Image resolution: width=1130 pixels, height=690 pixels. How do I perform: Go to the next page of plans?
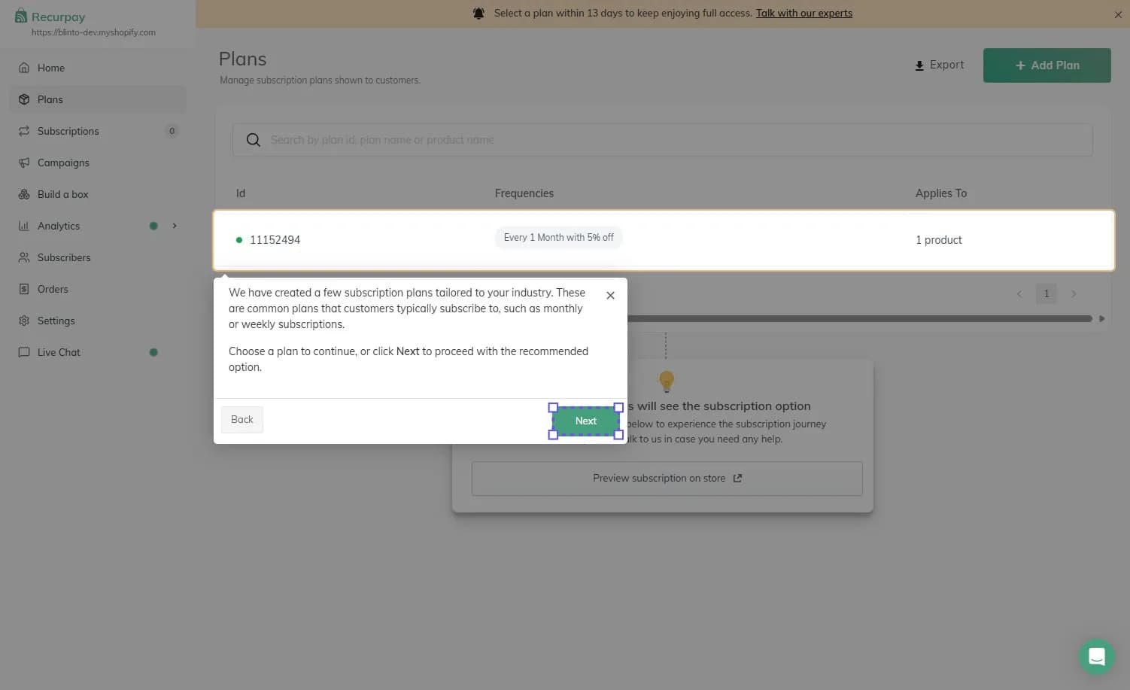1074,294
